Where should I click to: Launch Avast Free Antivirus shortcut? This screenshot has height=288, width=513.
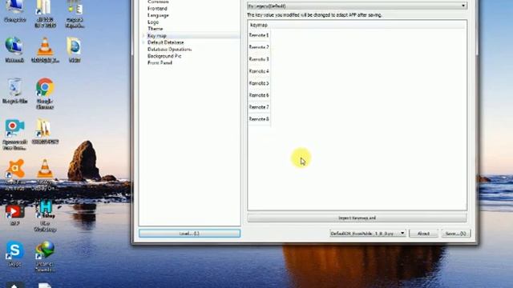coord(14,174)
